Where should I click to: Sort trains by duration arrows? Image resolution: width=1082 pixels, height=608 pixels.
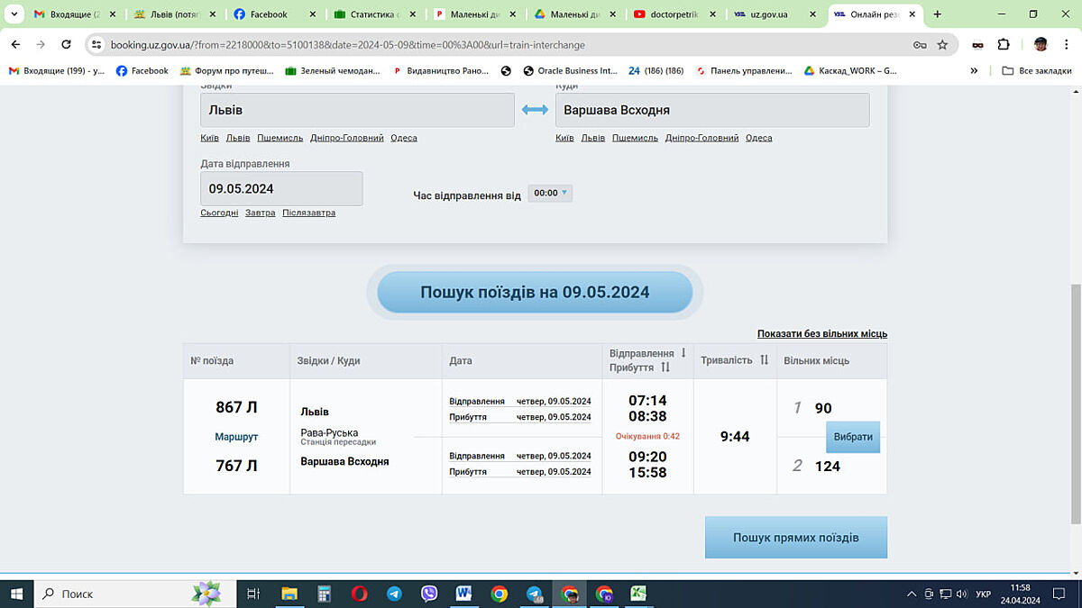coord(764,360)
